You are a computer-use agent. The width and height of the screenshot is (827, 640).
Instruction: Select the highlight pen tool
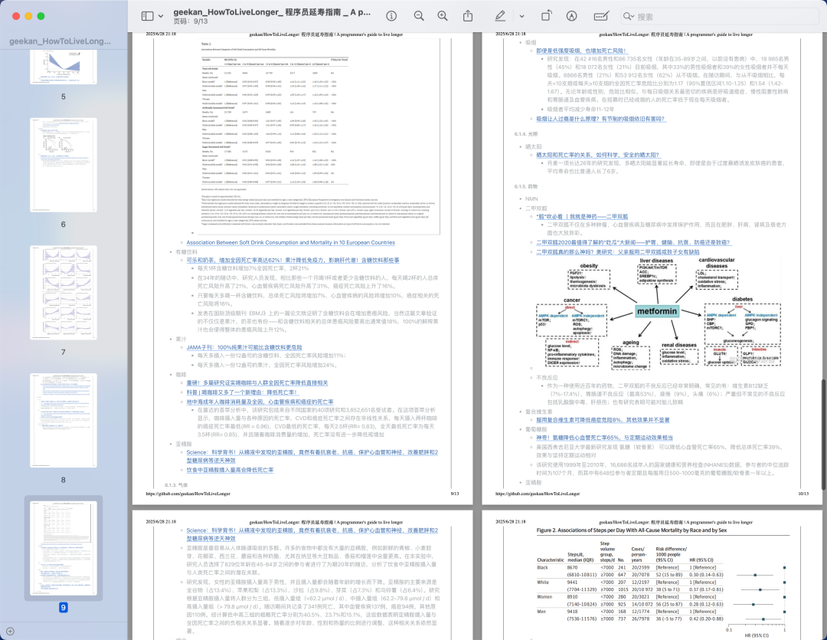click(500, 16)
